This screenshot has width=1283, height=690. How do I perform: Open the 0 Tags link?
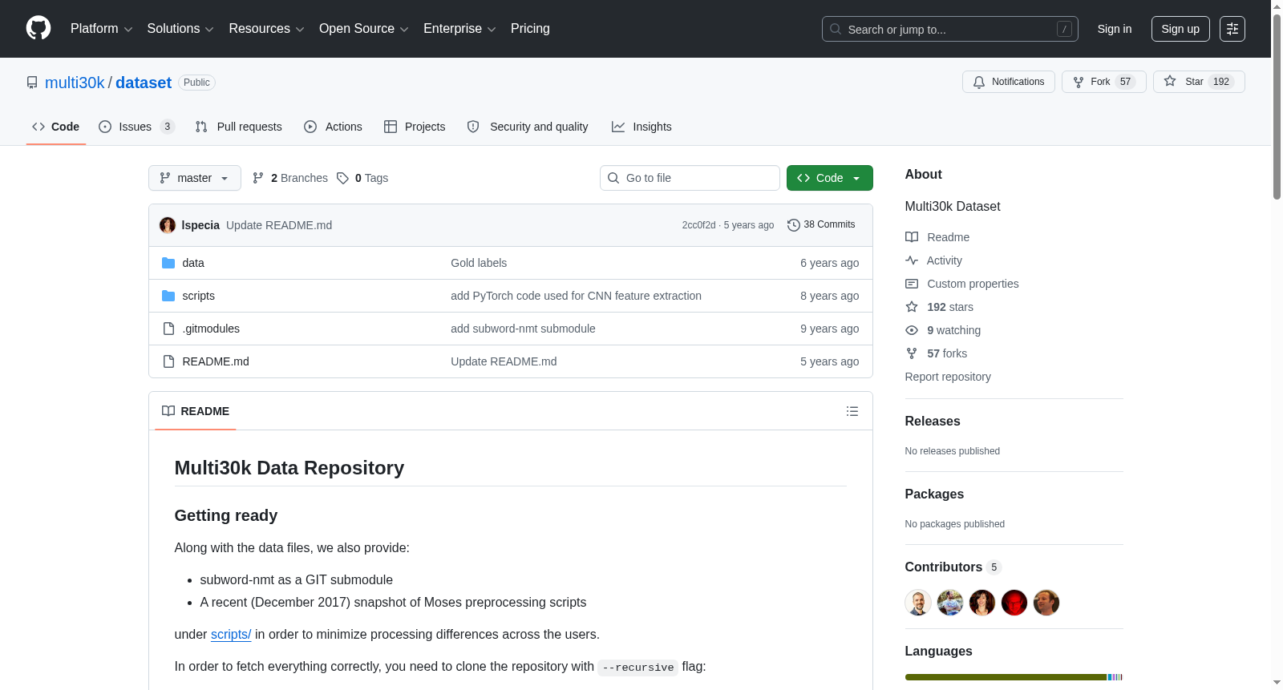[x=362, y=178]
